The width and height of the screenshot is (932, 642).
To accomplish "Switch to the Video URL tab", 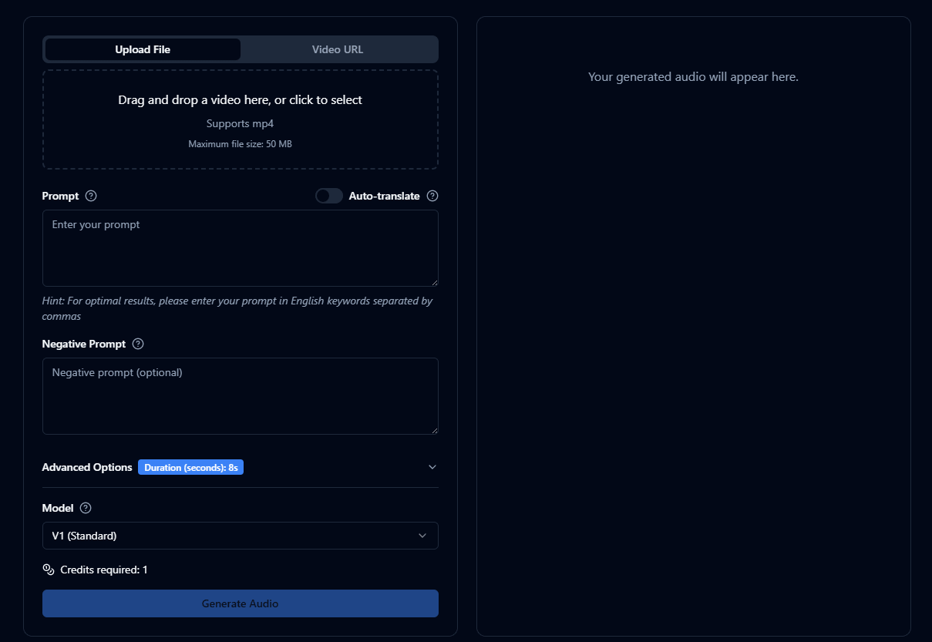I will (338, 49).
